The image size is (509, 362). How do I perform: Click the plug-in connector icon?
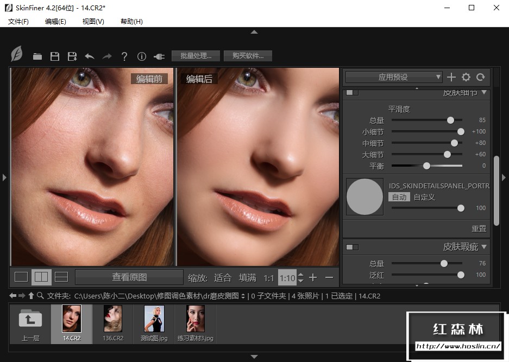[x=159, y=56]
